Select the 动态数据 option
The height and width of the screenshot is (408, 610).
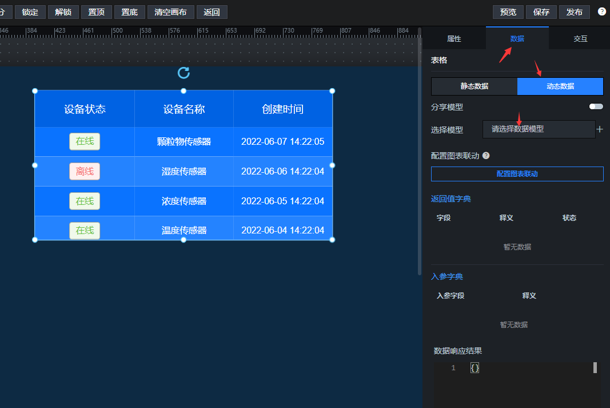click(560, 86)
